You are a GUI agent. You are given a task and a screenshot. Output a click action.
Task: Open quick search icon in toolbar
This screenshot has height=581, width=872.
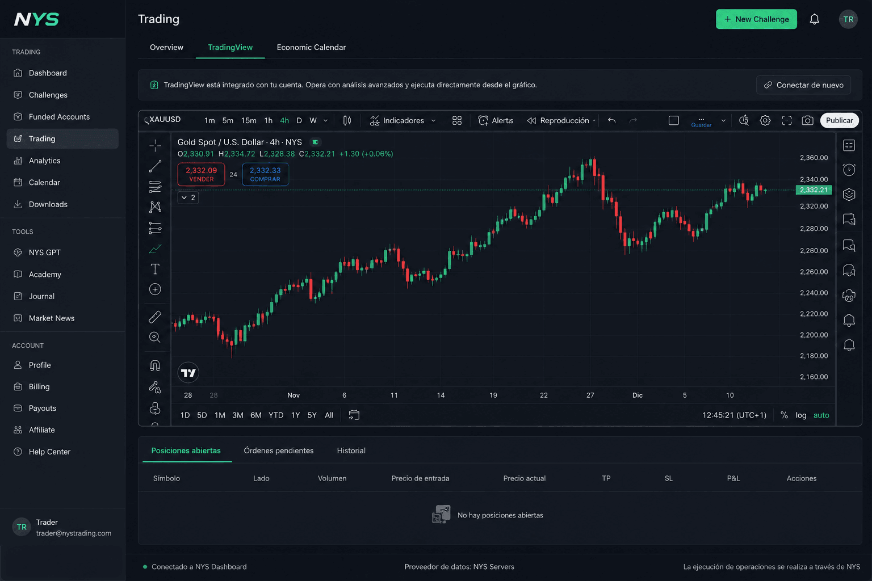pyautogui.click(x=744, y=120)
